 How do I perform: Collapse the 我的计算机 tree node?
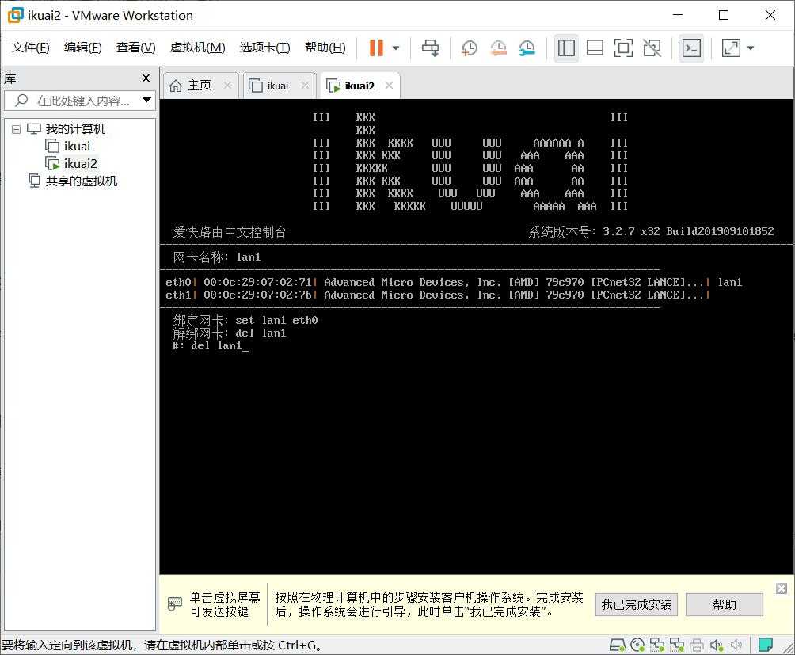tap(16, 129)
